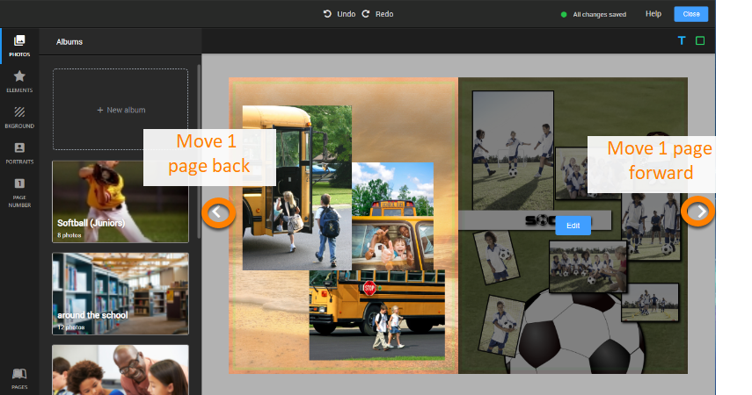Click the Edit button on soccer page
Image resolution: width=752 pixels, height=395 pixels.
pos(573,226)
